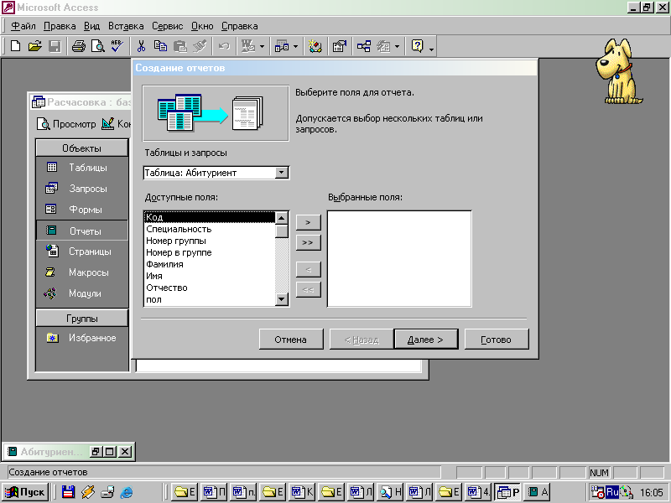Image resolution: width=671 pixels, height=503 pixels.
Task: Click the Analyze toolbar icon
Action: click(282, 46)
